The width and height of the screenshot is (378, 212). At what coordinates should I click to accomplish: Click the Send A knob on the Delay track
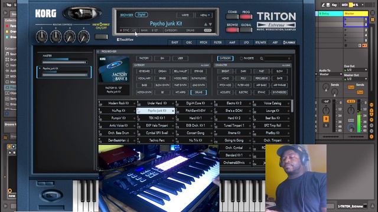click(x=326, y=87)
